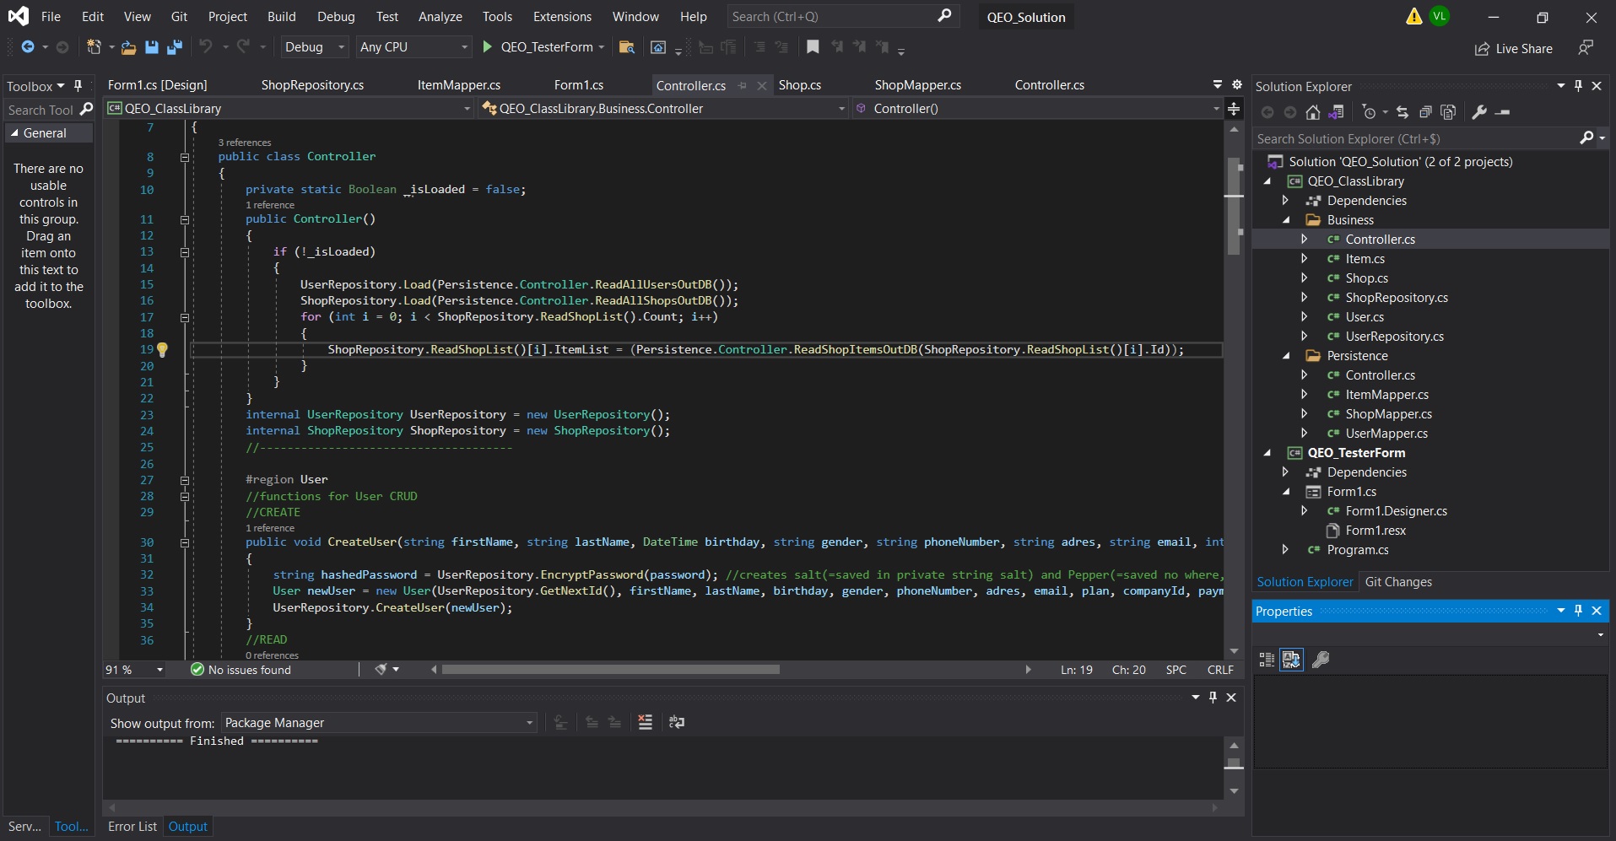Click the Navigate Backward arrow in toolbar
This screenshot has width=1616, height=841.
tap(28, 47)
